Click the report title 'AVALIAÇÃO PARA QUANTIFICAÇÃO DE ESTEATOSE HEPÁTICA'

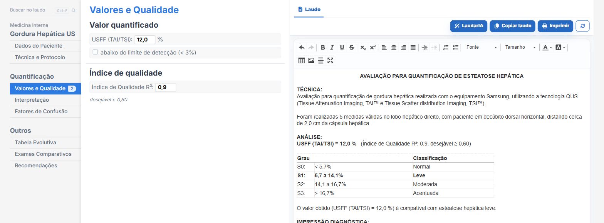[441, 76]
